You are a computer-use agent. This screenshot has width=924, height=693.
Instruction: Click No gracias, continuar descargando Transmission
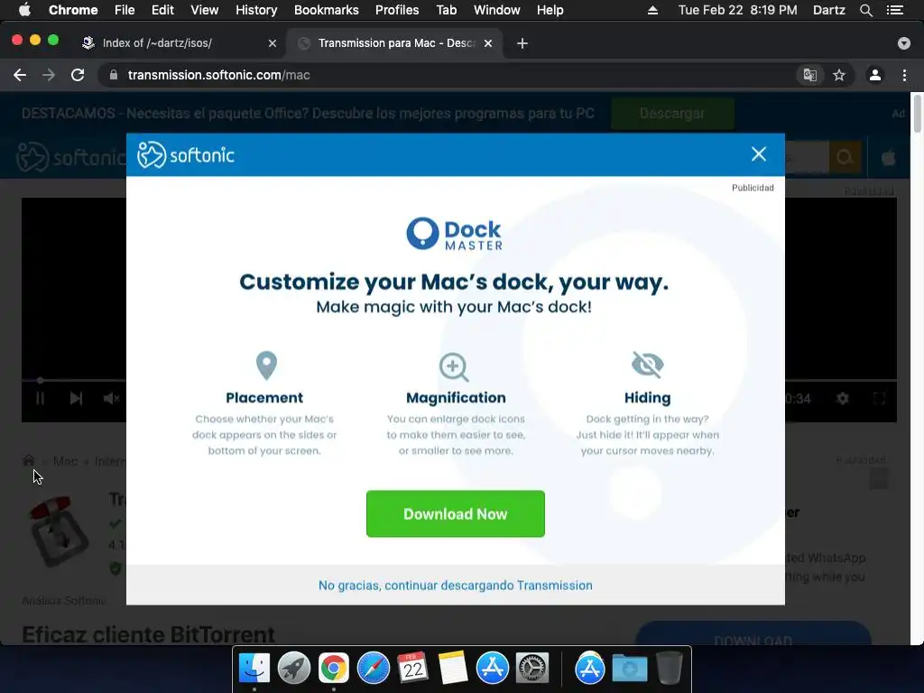pos(455,585)
